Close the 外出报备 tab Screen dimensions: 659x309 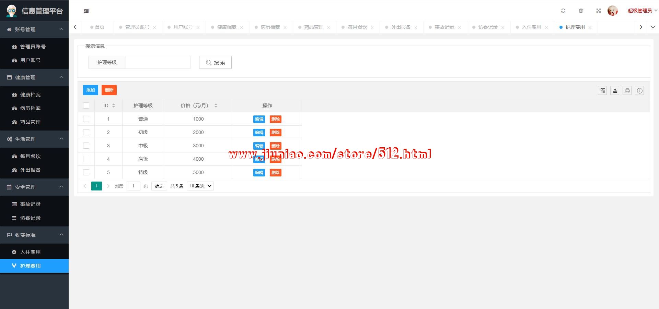coord(416,27)
